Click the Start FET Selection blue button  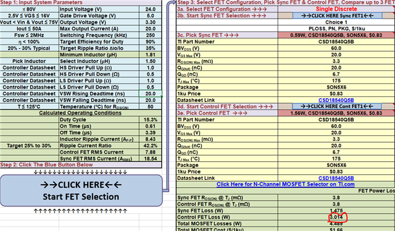(x=81, y=191)
